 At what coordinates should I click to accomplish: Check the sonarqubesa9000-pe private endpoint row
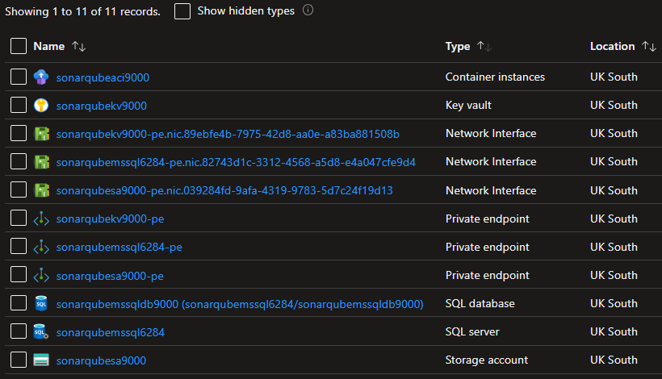coord(19,274)
